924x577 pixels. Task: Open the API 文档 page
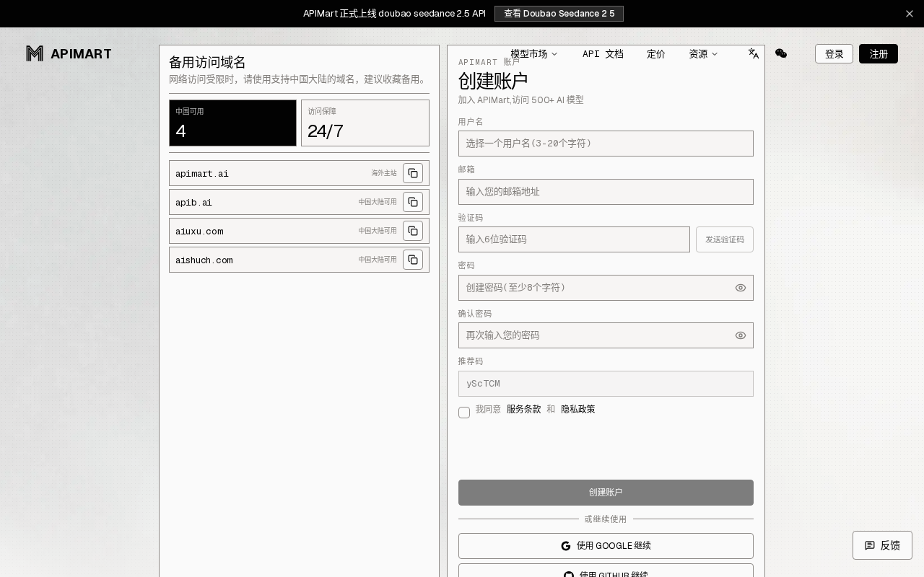[603, 54]
